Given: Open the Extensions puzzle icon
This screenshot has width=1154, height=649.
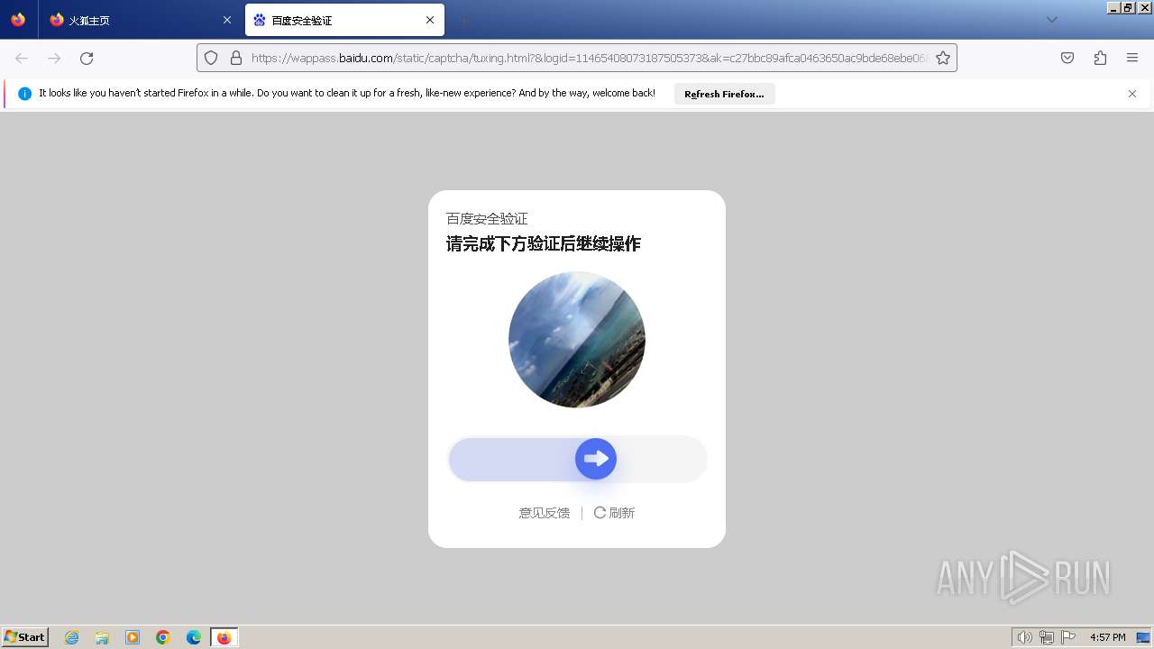Looking at the screenshot, I should pos(1100,58).
